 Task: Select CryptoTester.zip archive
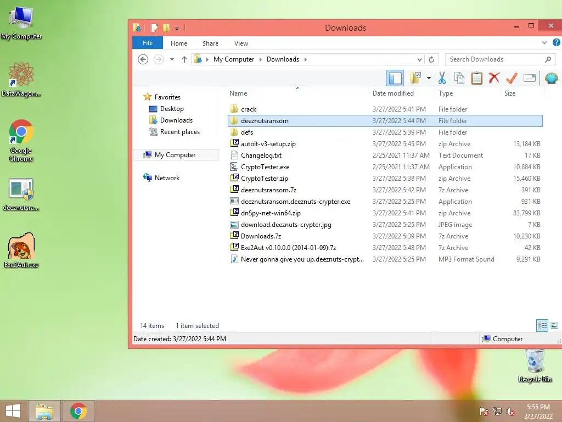pyautogui.click(x=385, y=179)
